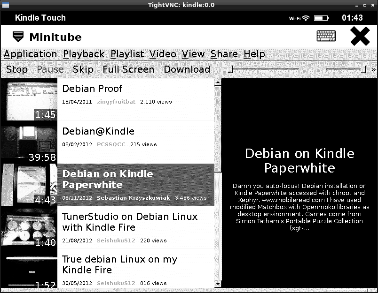Image resolution: width=378 pixels, height=293 pixels.
Task: Open the Share menu
Action: coord(224,54)
